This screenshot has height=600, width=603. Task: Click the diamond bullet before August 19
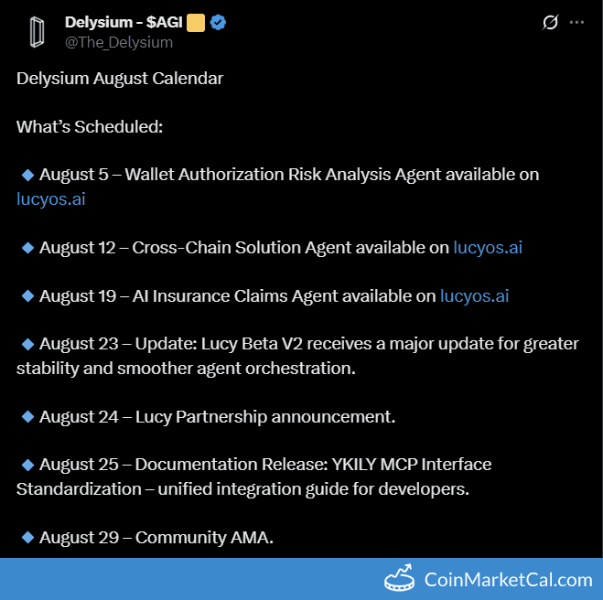[x=27, y=295]
